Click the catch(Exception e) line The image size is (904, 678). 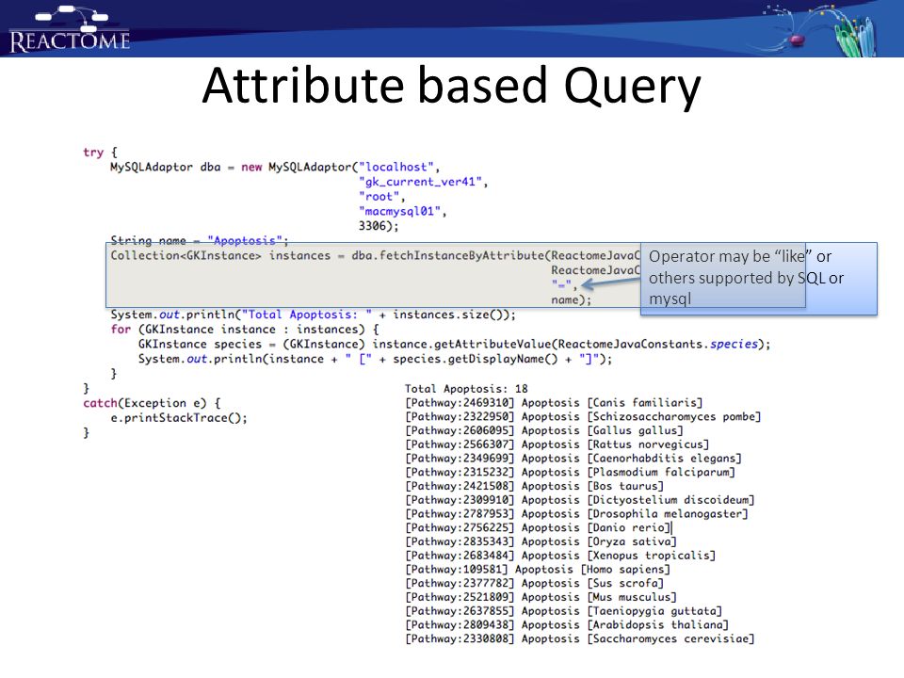point(152,403)
